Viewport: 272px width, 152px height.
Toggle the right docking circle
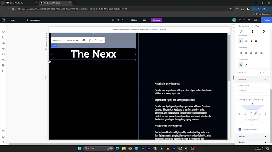point(266,114)
